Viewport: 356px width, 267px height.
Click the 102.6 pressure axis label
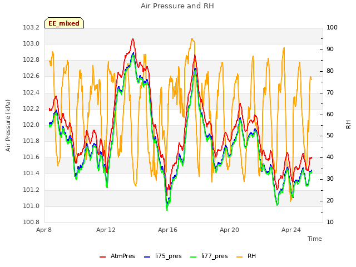click(x=31, y=76)
